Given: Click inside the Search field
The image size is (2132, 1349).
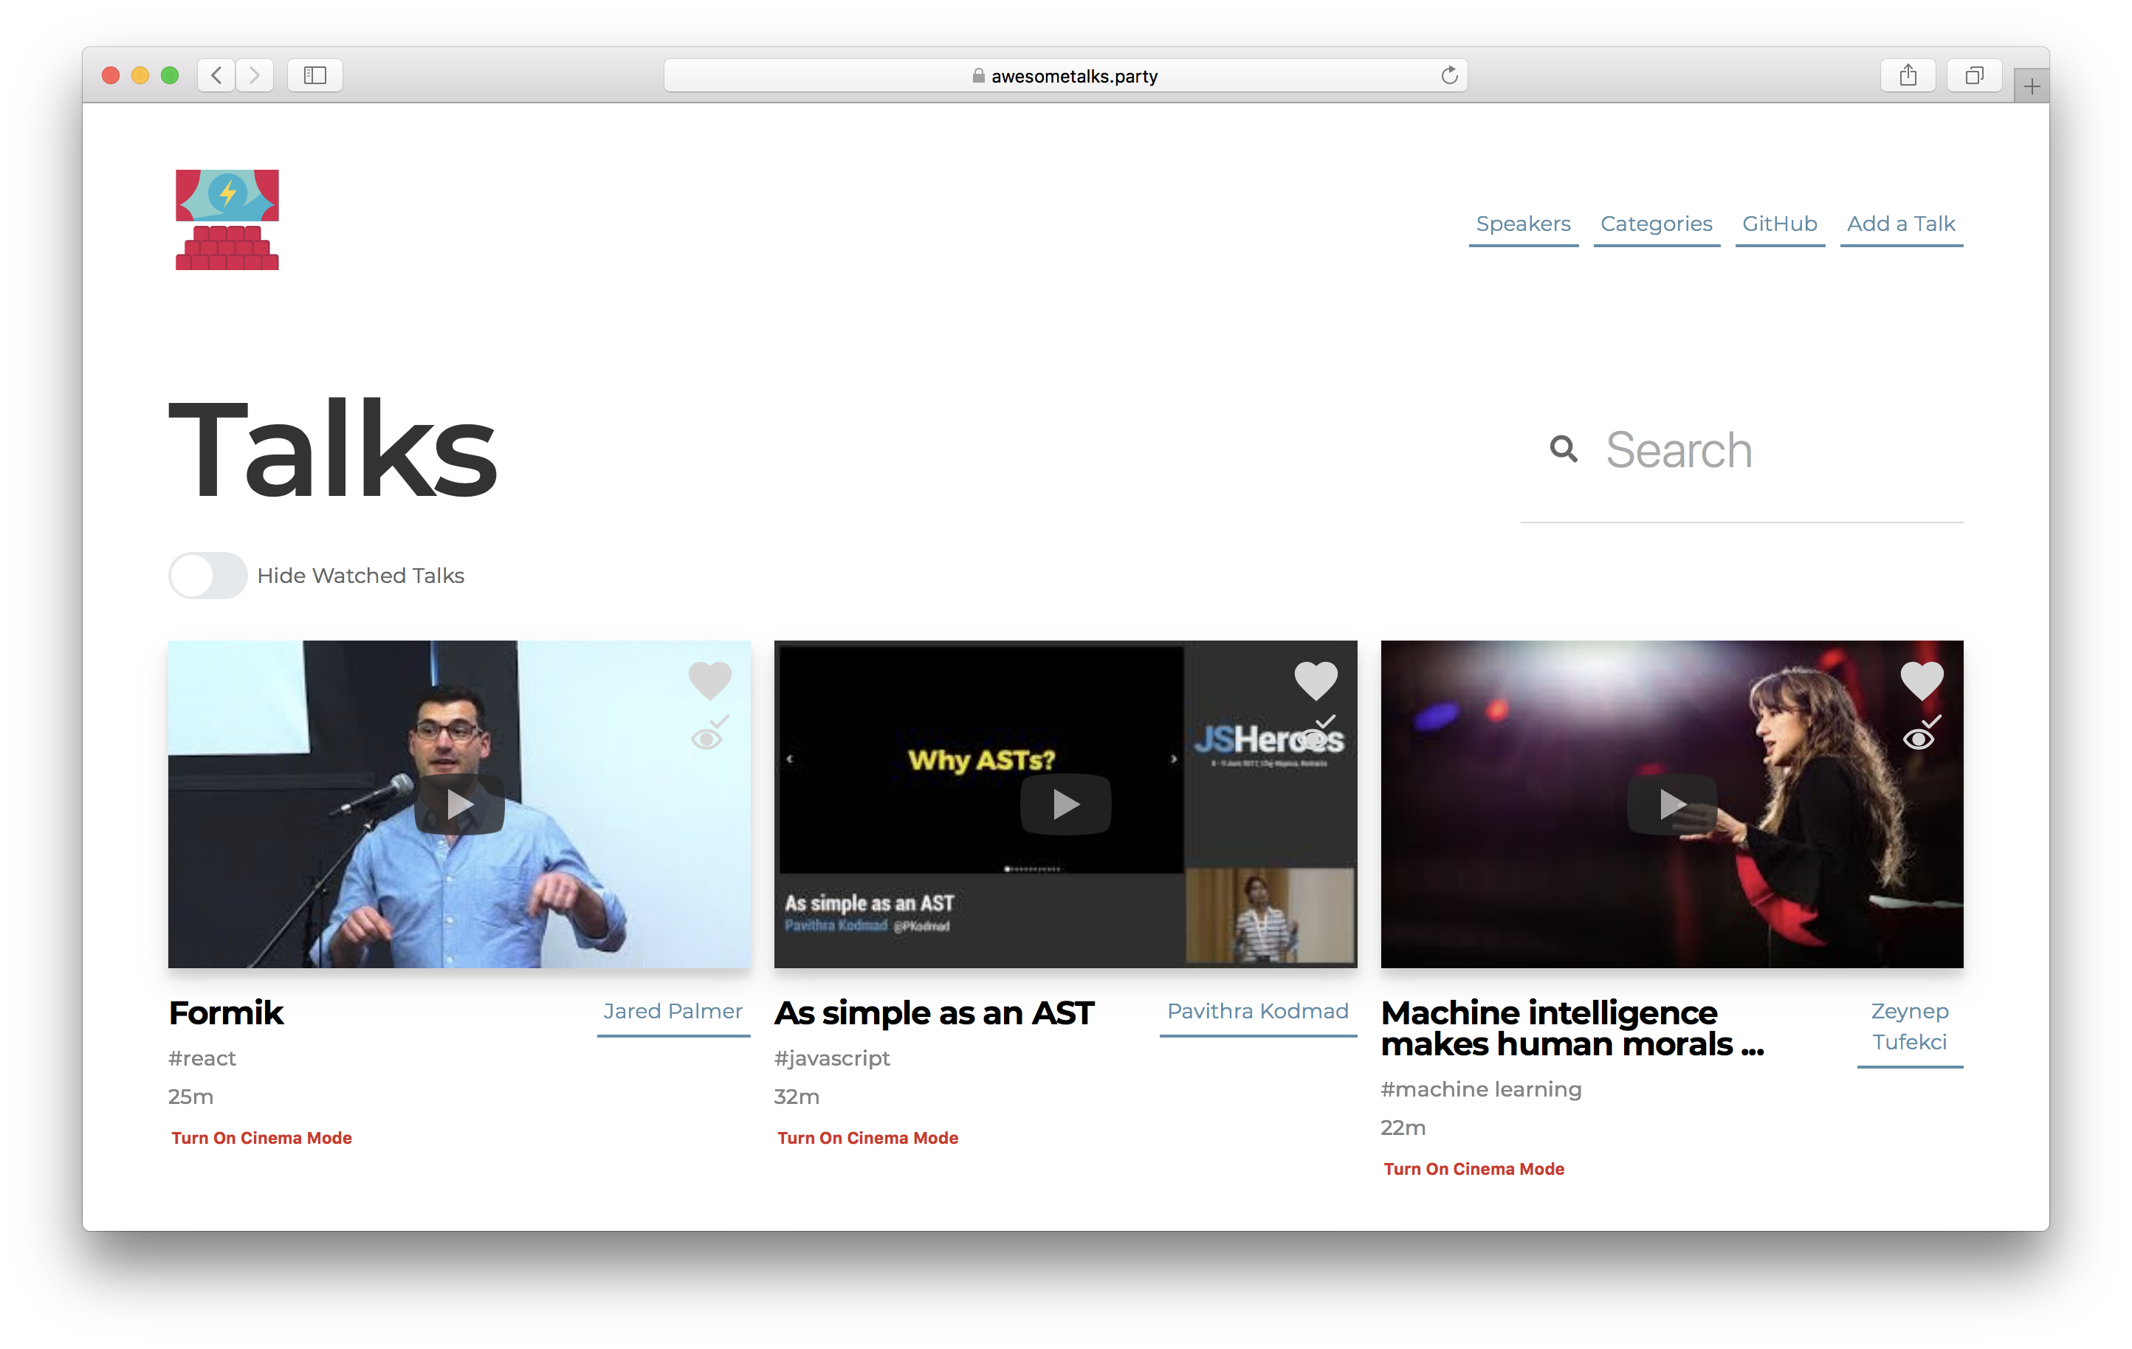Looking at the screenshot, I should 1727,449.
